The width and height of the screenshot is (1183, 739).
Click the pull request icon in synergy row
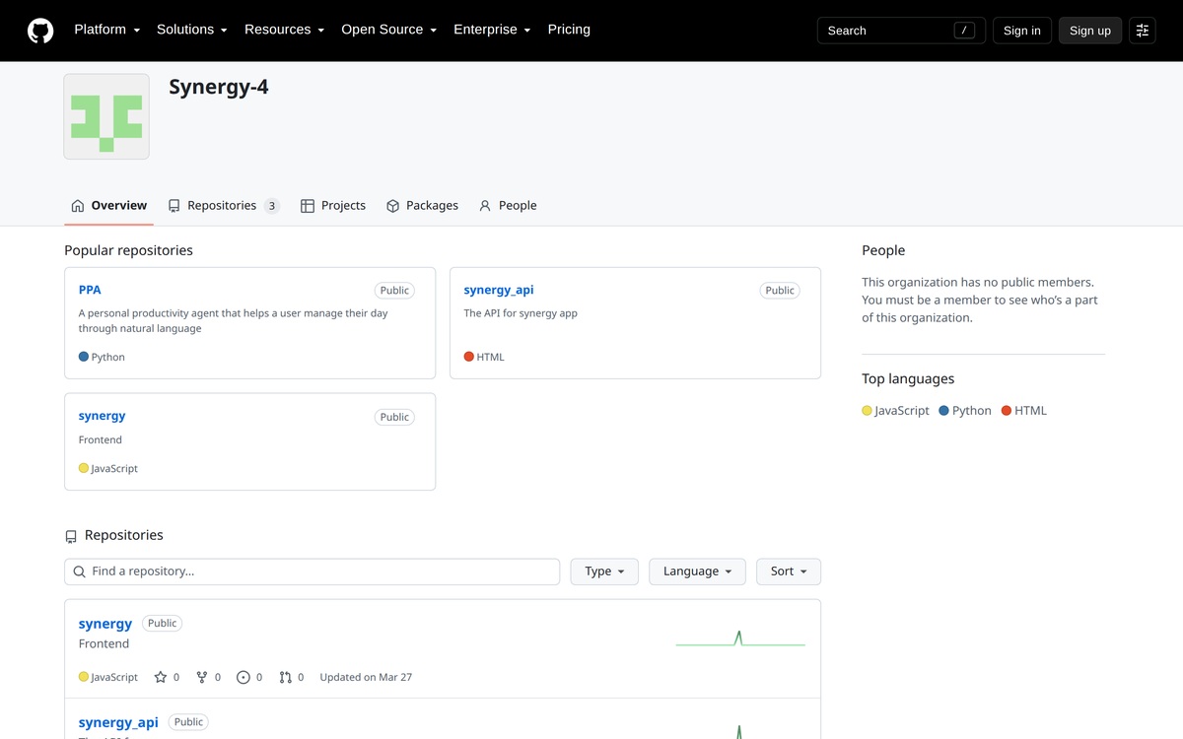[285, 677]
